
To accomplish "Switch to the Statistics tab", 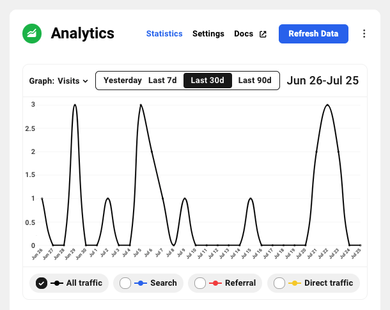I will click(164, 34).
